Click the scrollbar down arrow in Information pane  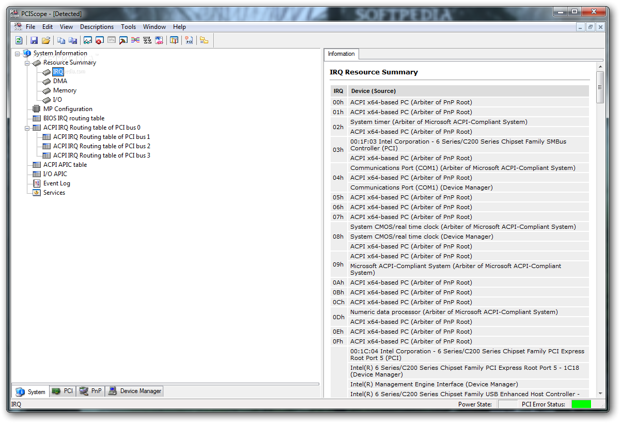click(x=600, y=393)
